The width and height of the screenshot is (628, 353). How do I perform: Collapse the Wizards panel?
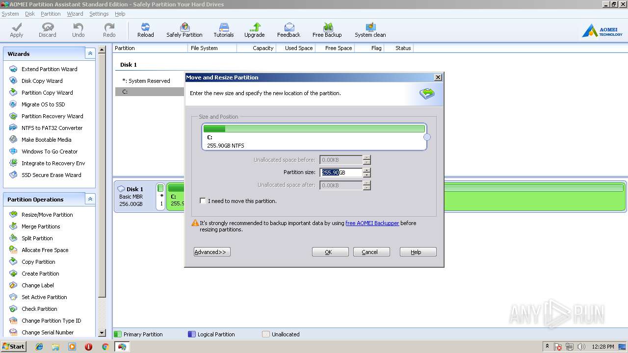click(x=90, y=53)
